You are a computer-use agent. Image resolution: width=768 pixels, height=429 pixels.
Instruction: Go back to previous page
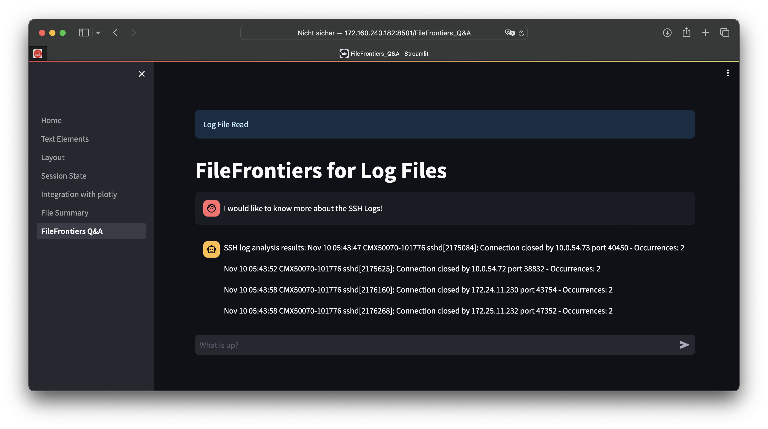116,33
